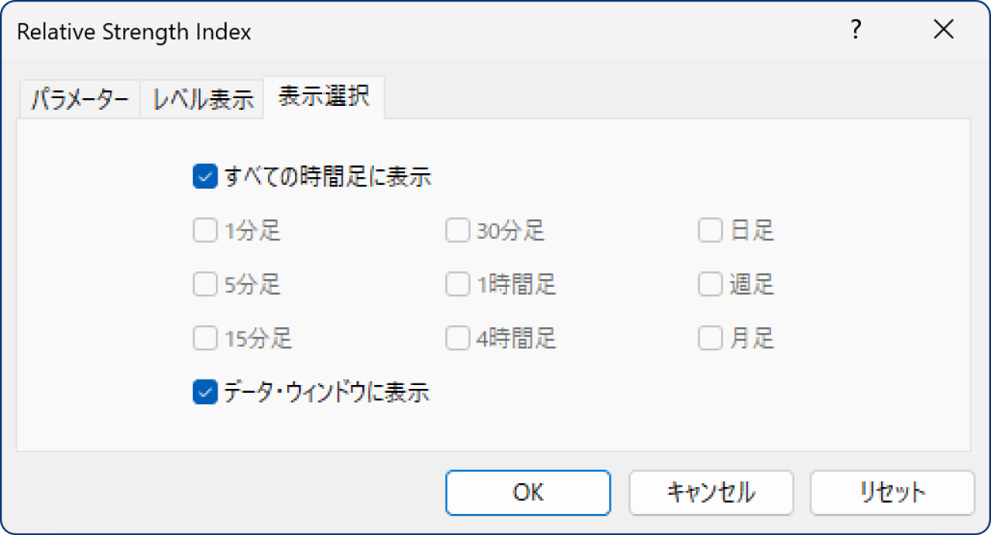991x535 pixels.
Task: Confirm settings with the OK button
Action: tap(527, 492)
